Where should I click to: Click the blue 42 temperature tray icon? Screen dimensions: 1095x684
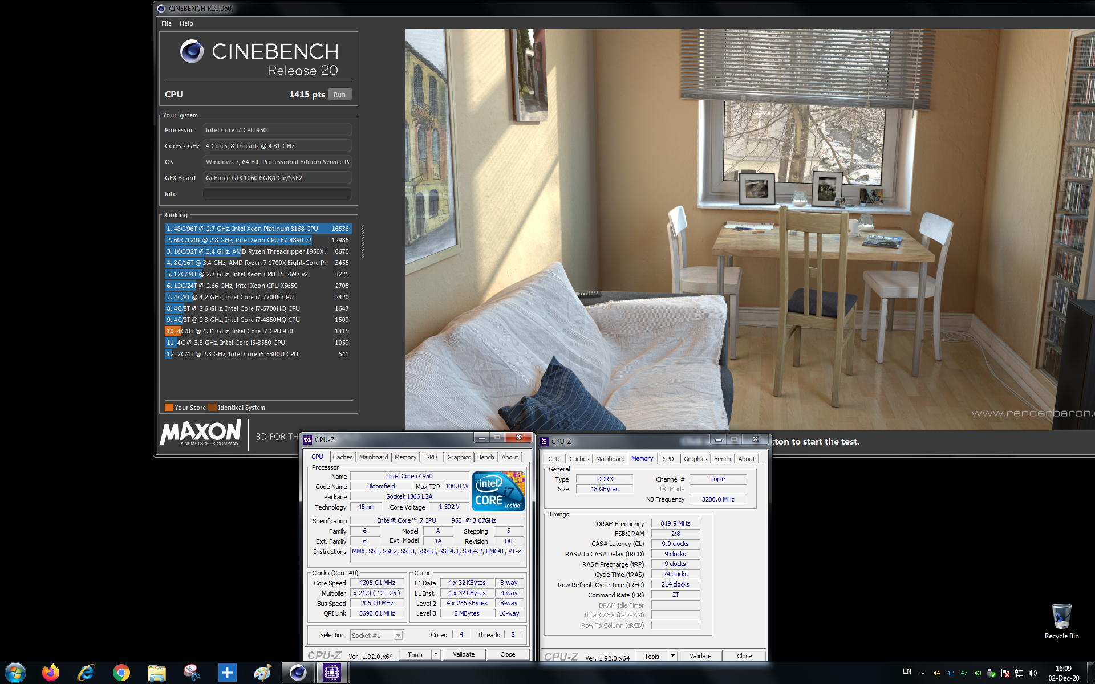[950, 673]
